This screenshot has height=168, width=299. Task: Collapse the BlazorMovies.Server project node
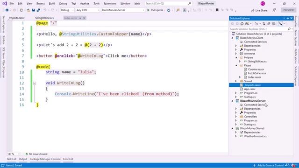[232, 101]
